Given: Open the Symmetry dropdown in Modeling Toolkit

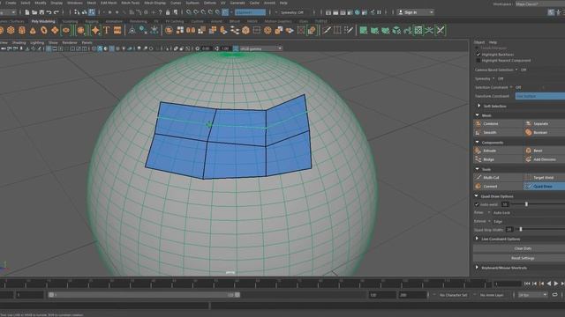Looking at the screenshot, I should (x=493, y=78).
